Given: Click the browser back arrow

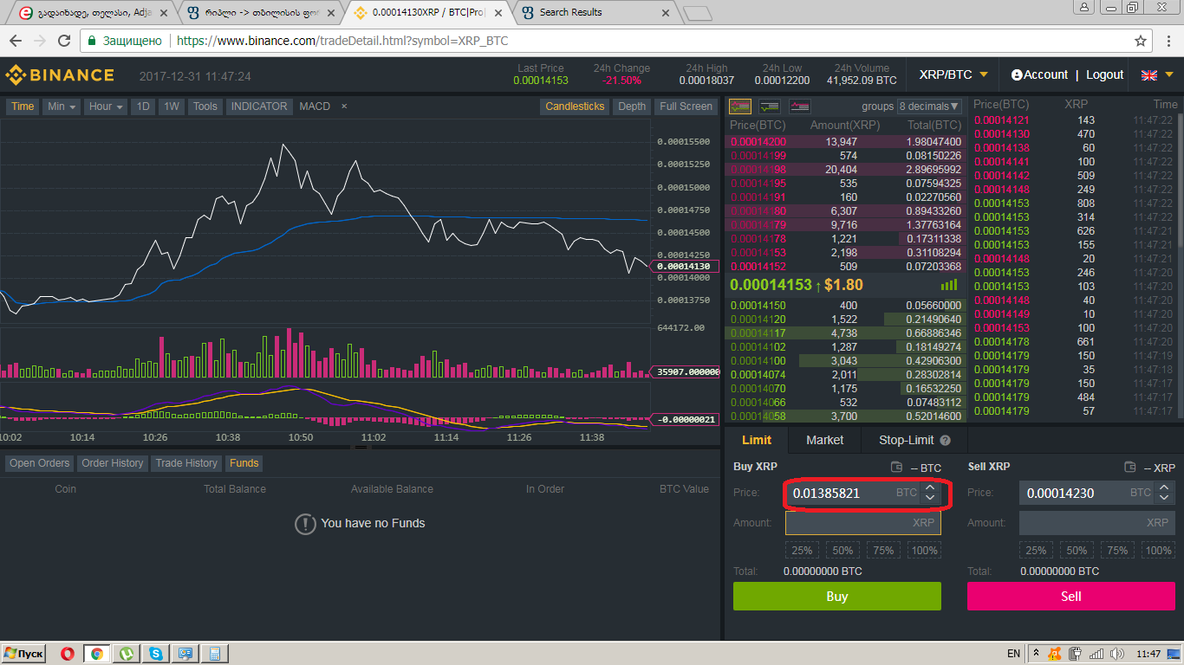Looking at the screenshot, I should (16, 41).
